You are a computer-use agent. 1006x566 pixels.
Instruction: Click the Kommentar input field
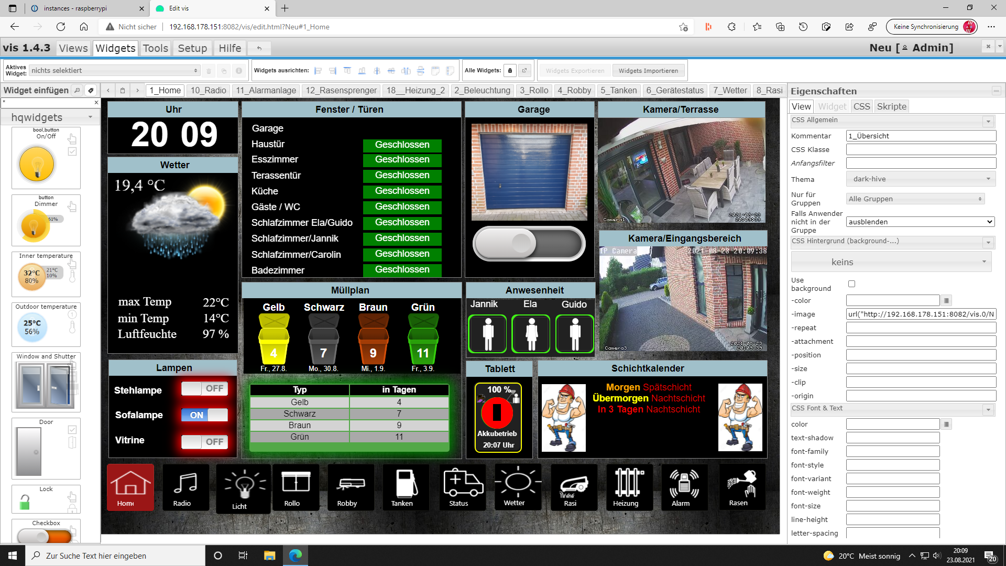[x=921, y=136]
